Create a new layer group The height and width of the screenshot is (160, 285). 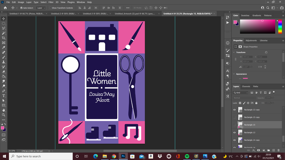268,150
